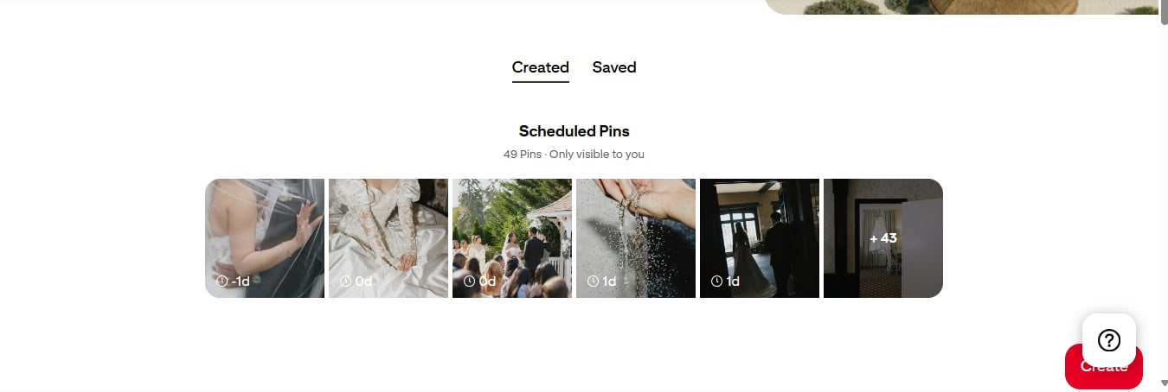The height and width of the screenshot is (392, 1168).
Task: Click the clock icon on the satin dress pin
Action: 345,281
